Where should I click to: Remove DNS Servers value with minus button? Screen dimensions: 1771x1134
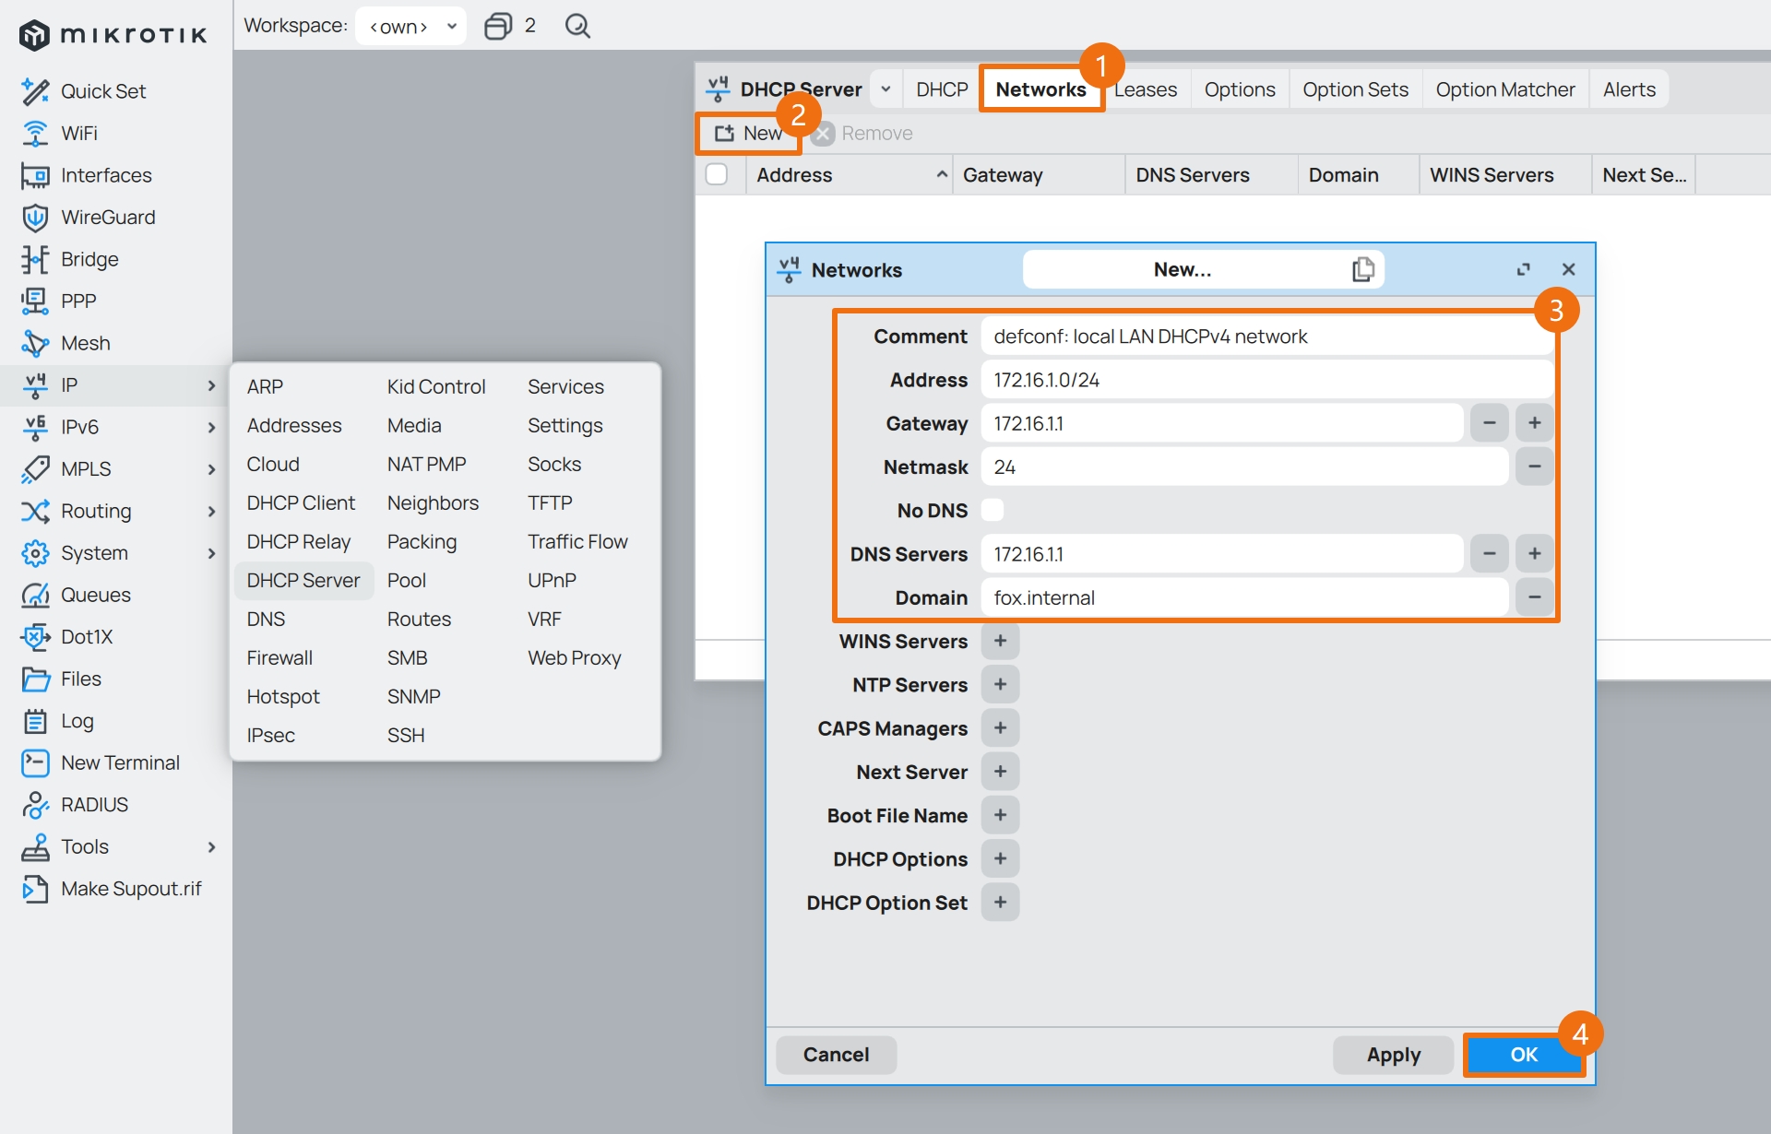coord(1490,554)
